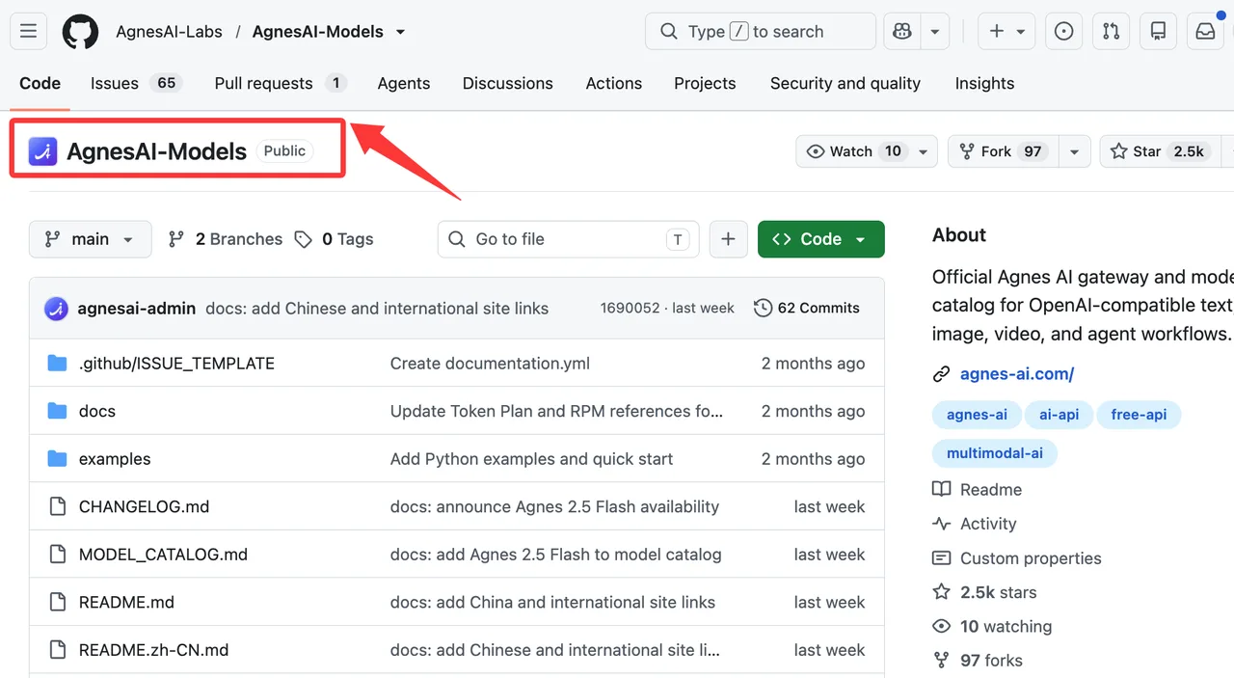View the 97 forks link
The width and height of the screenshot is (1234, 678).
click(x=978, y=661)
